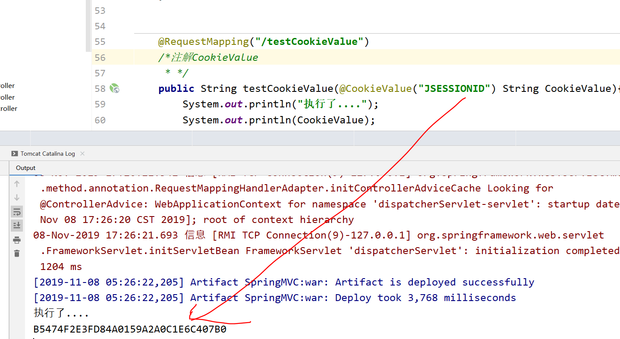Click log line ".FrameworkServlet.initServletBean"
Viewport: 620px width, 339px height.
coord(330,251)
